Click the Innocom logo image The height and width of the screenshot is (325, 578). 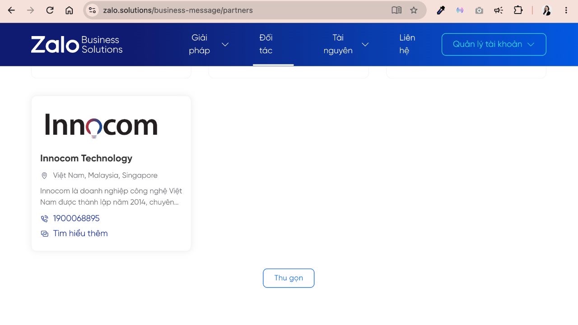(x=101, y=125)
